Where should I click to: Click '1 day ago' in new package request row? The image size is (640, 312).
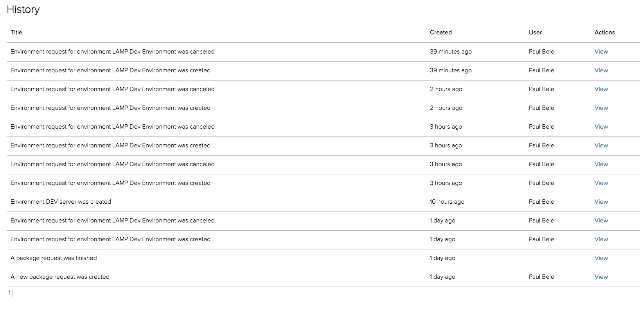click(x=442, y=277)
